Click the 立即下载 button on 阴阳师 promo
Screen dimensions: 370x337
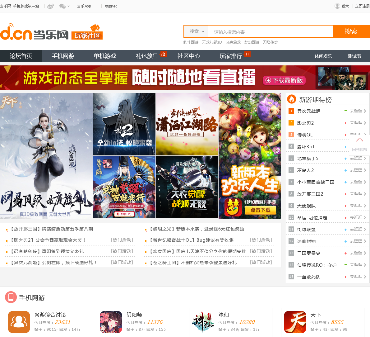coord(124,214)
